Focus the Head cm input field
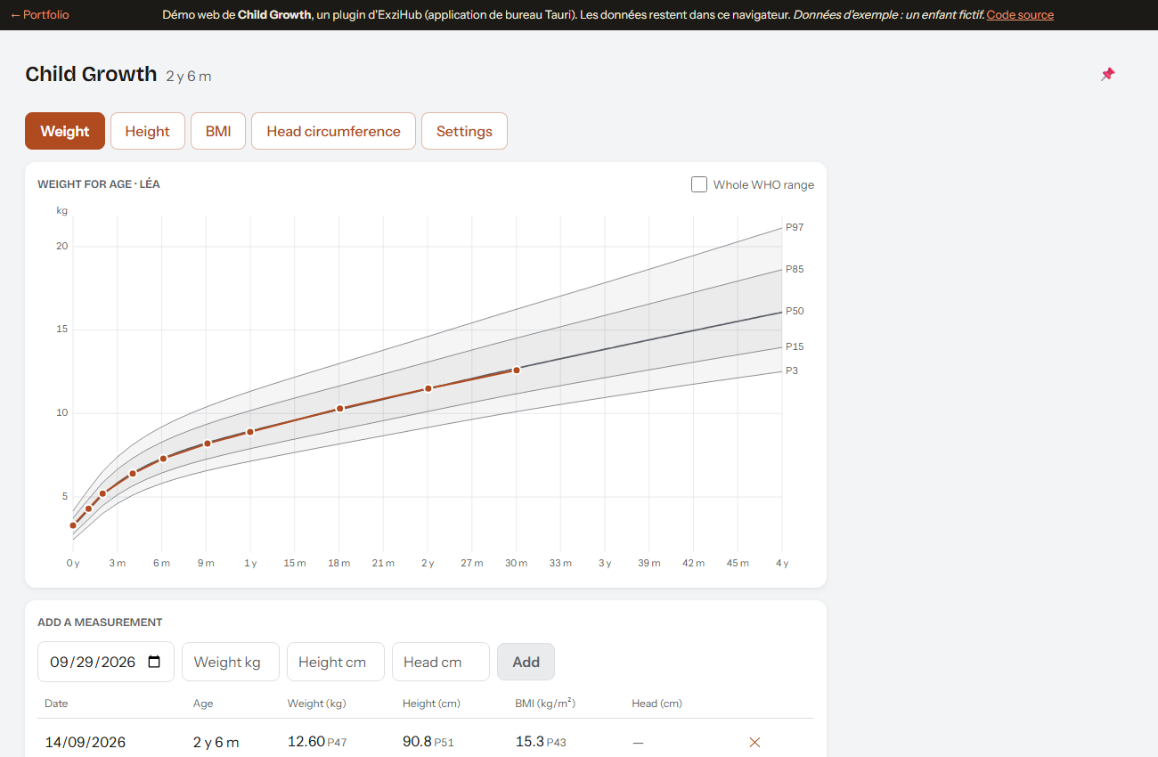This screenshot has width=1158, height=757. click(441, 662)
